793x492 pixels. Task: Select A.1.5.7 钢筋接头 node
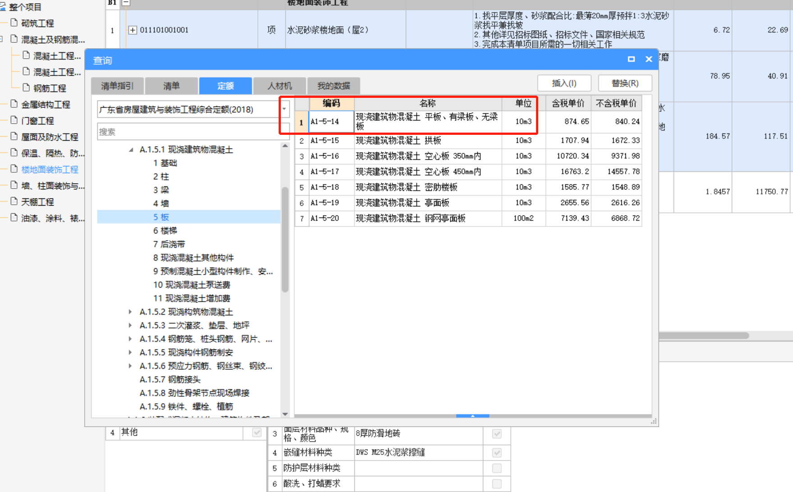(x=170, y=380)
